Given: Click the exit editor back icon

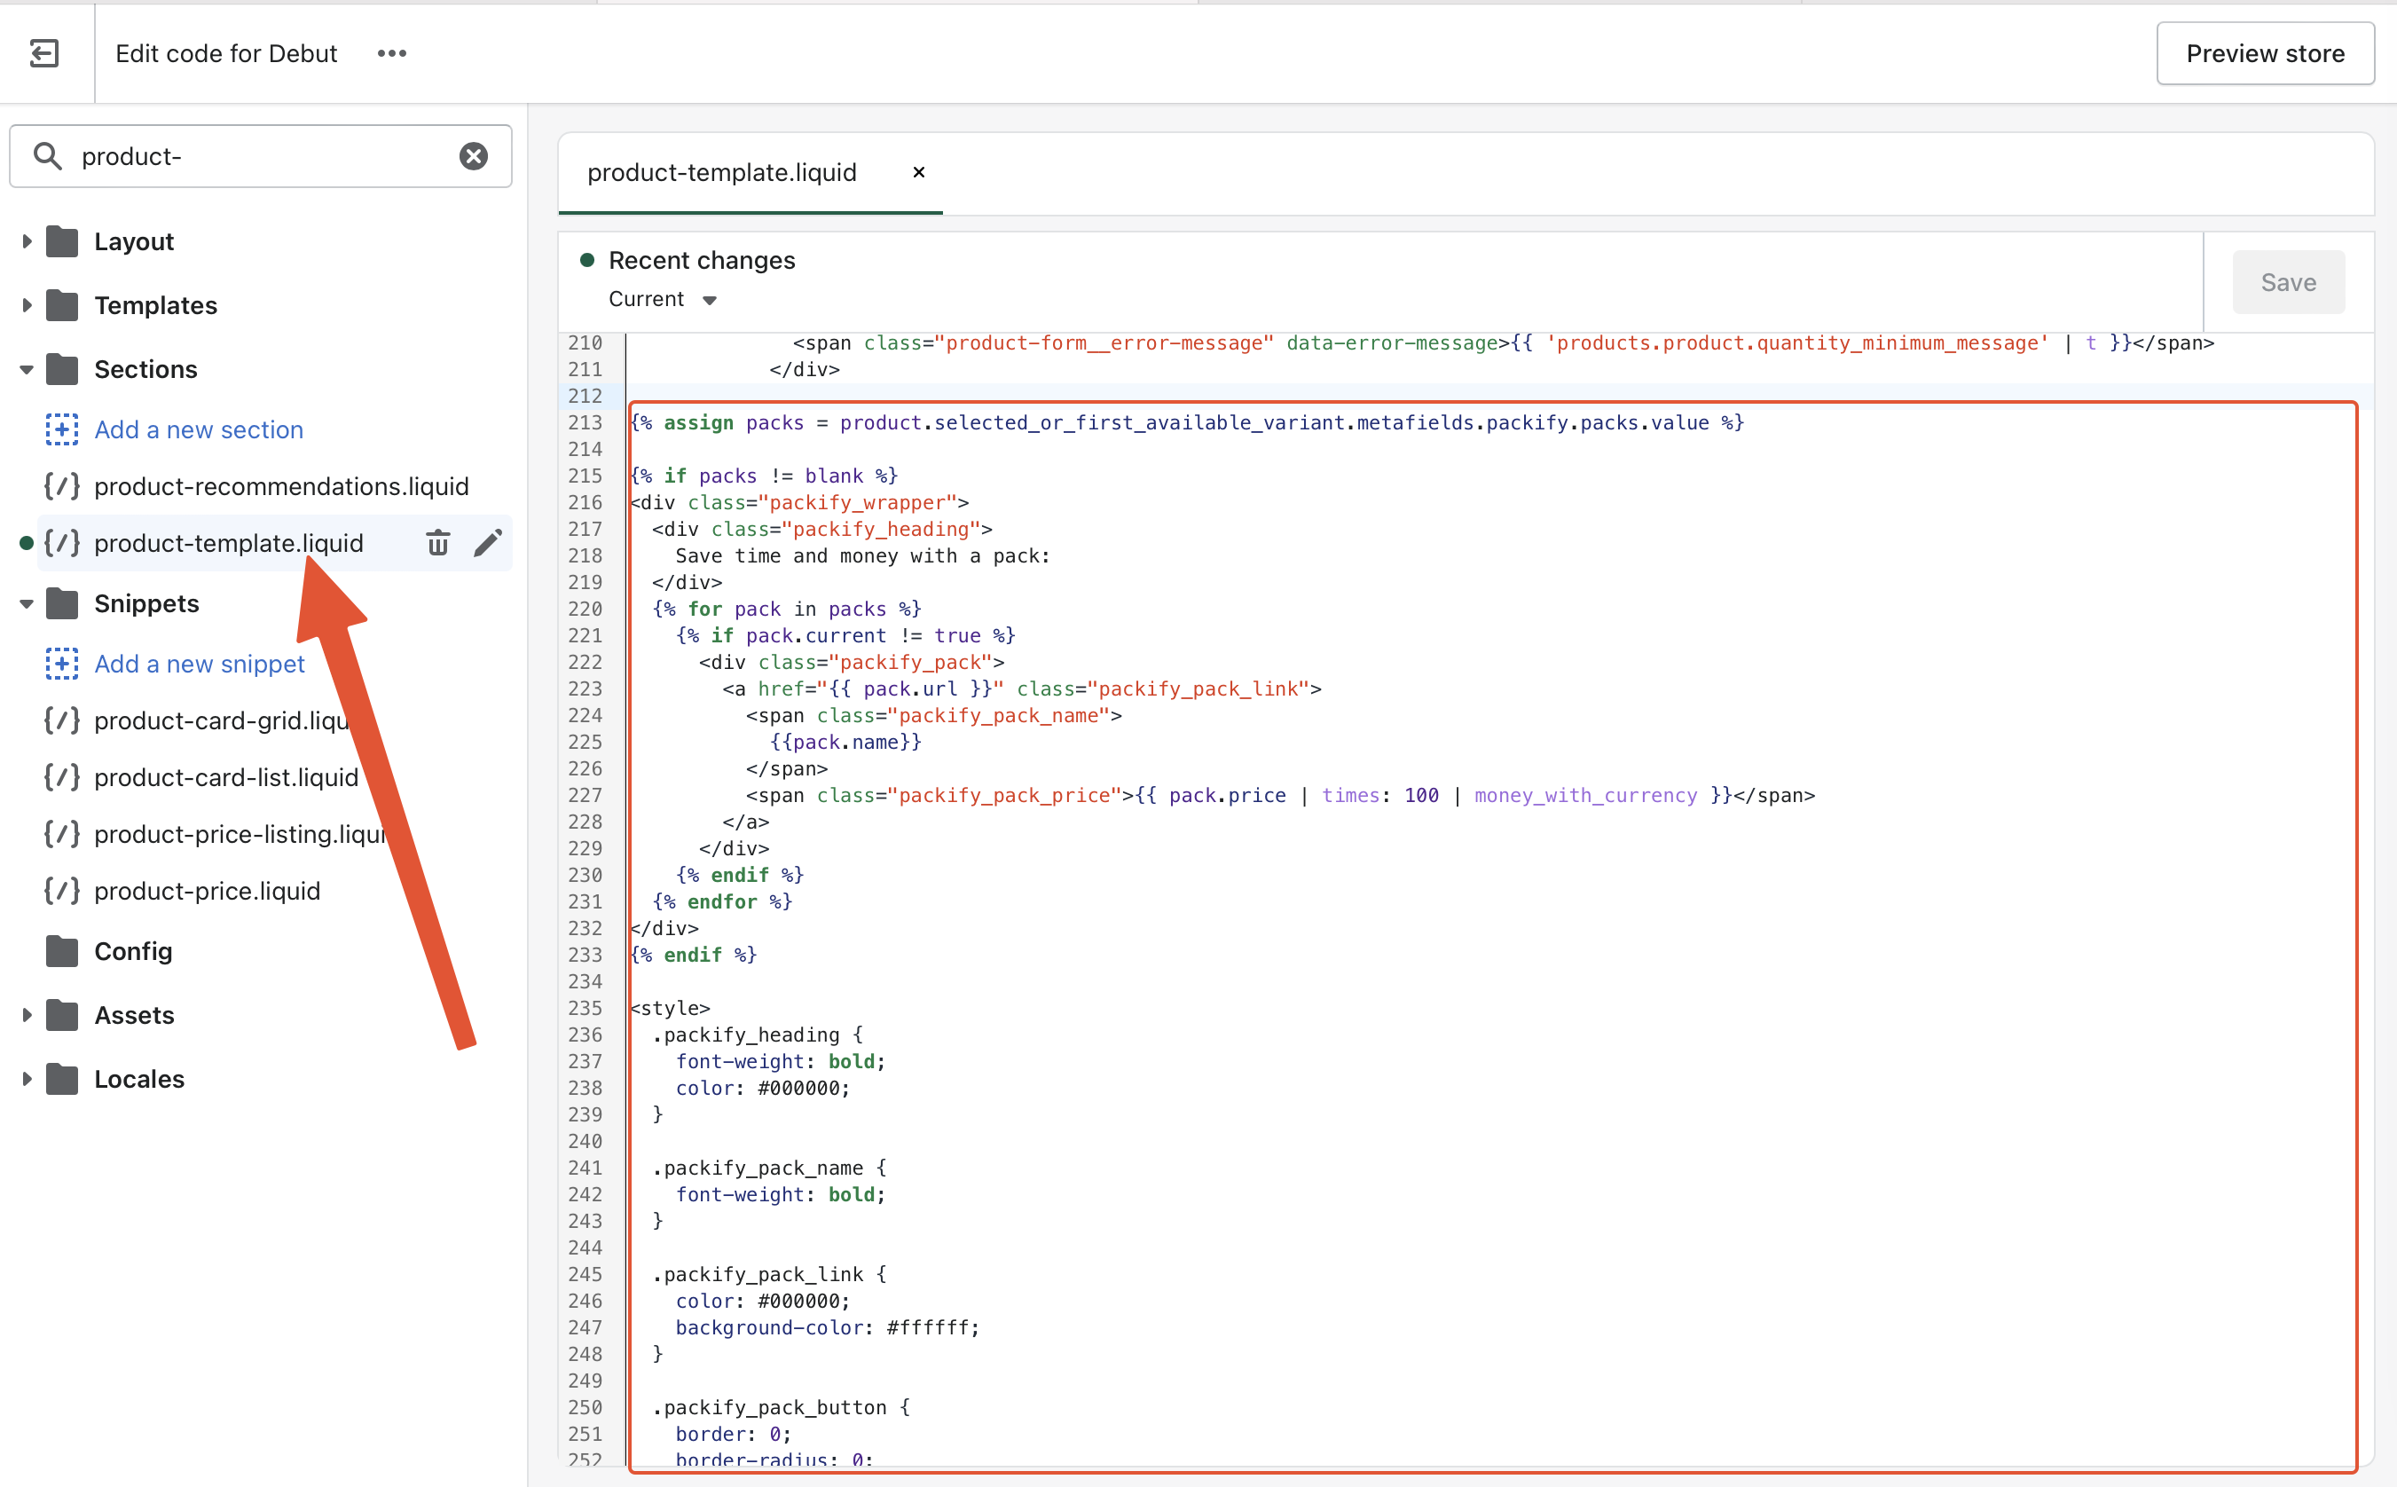Looking at the screenshot, I should [x=44, y=53].
